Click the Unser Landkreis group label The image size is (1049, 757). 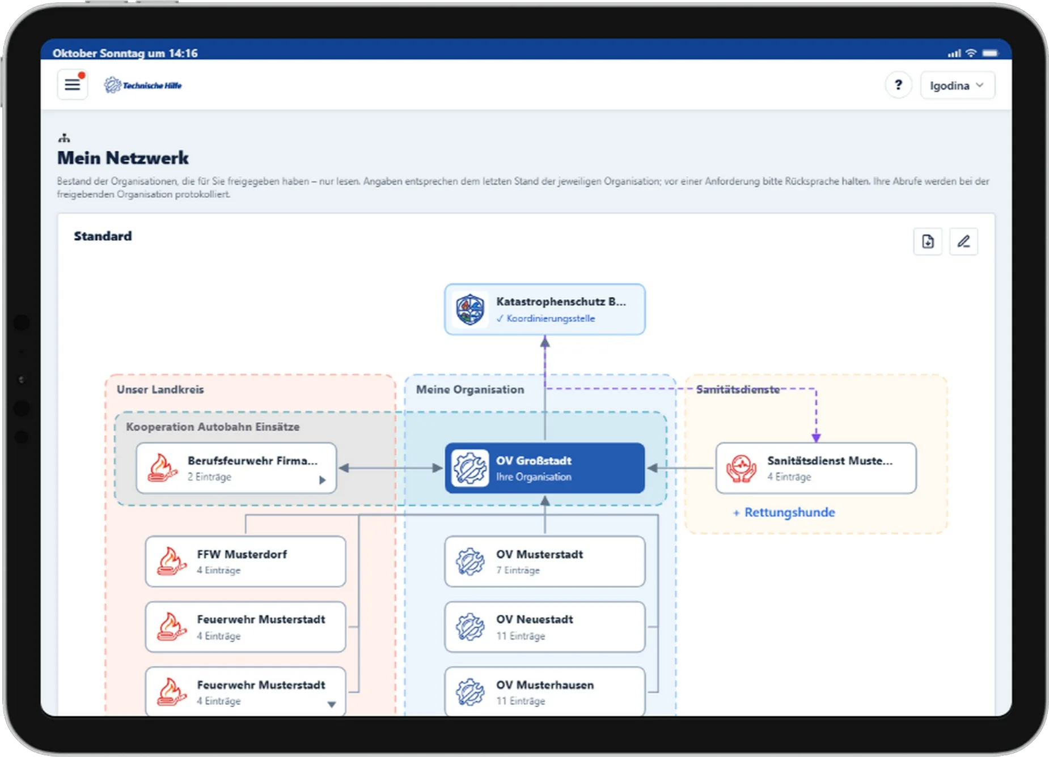tap(160, 389)
